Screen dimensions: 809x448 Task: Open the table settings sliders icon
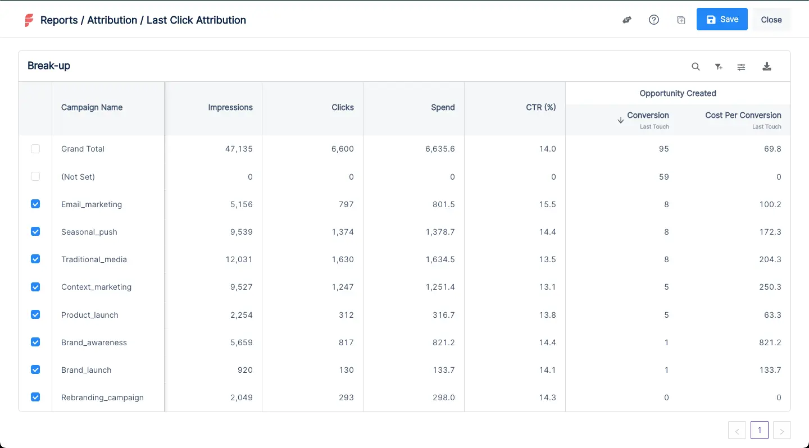pos(741,66)
